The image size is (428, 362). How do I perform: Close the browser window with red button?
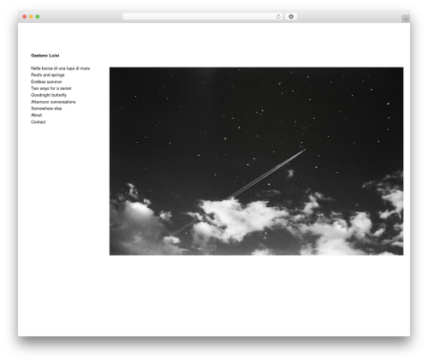[25, 16]
